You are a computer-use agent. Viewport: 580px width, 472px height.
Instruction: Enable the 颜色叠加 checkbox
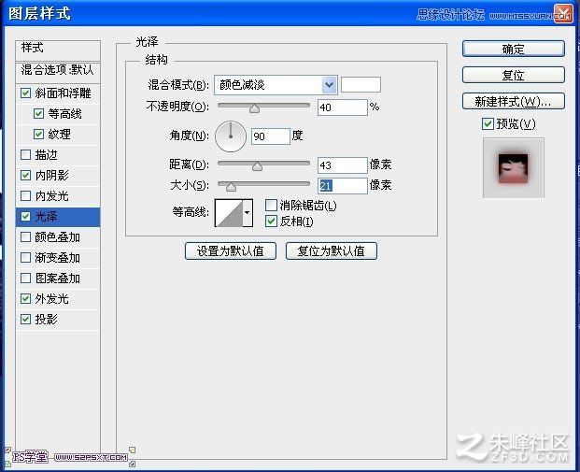[x=25, y=236]
